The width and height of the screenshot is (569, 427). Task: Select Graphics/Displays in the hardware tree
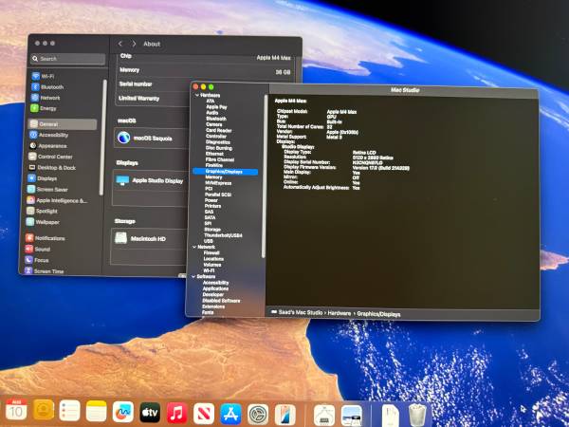click(226, 172)
